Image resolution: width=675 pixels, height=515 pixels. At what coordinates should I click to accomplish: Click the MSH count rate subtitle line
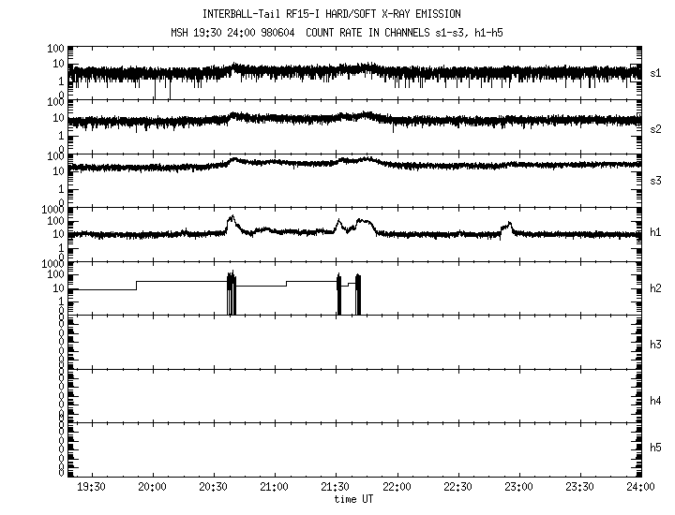point(332,34)
